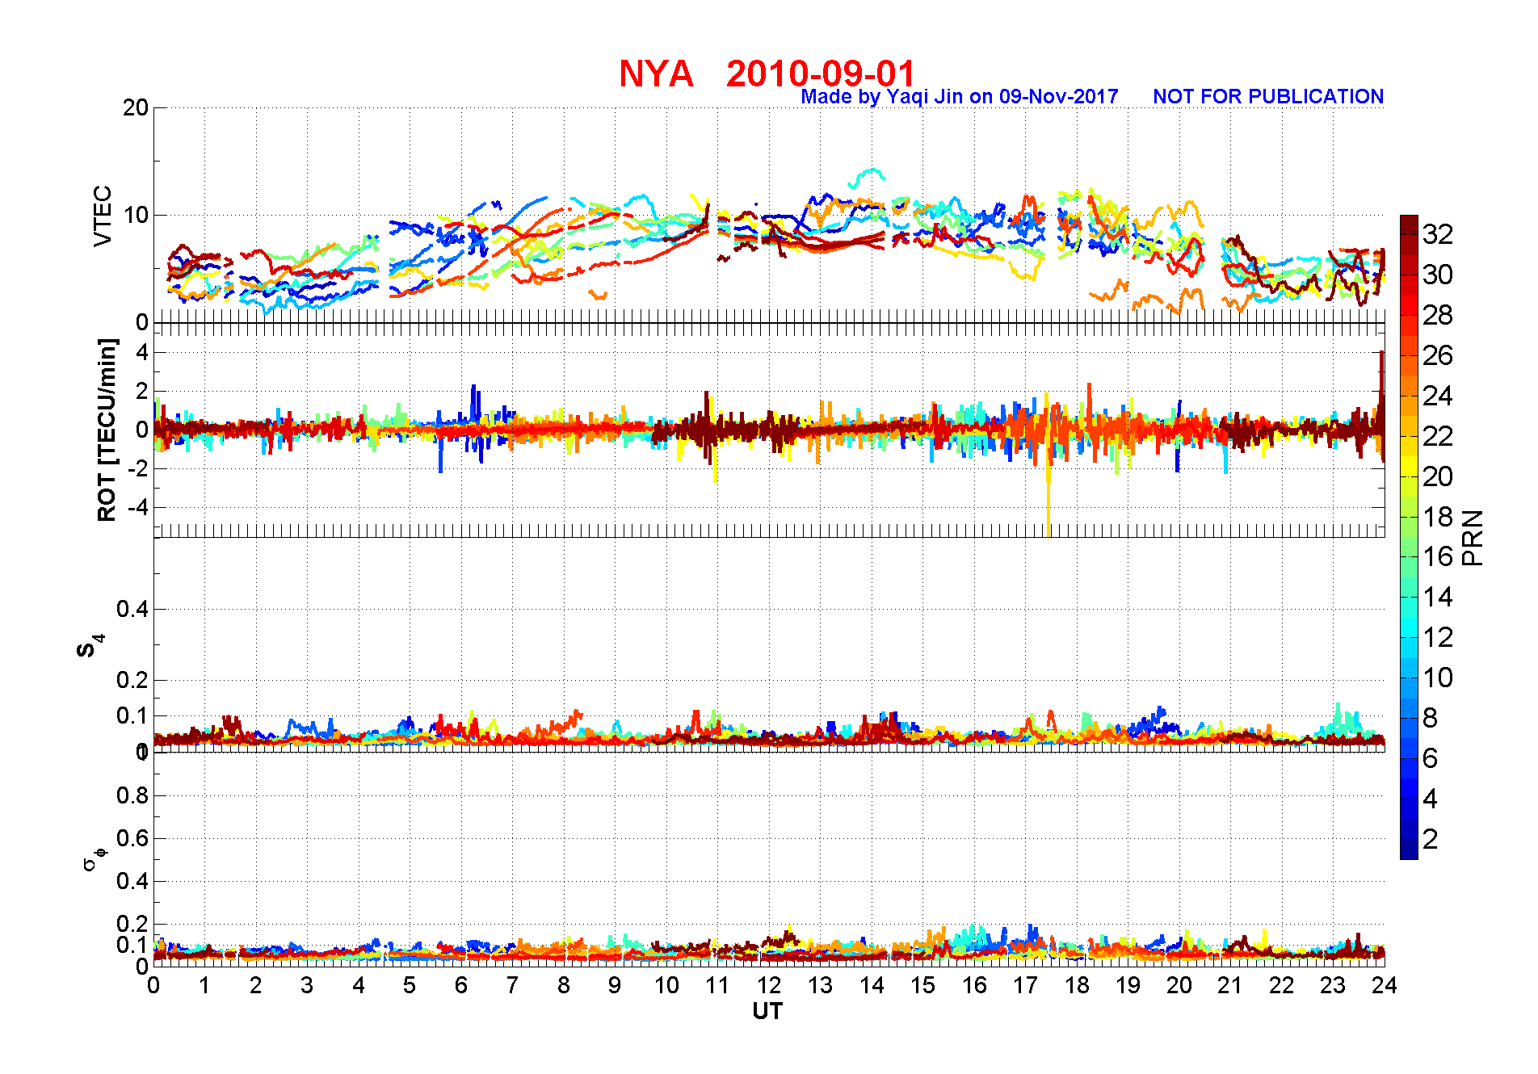Click sigma phi y-axis tick label 0.8
Image resolution: width=1538 pixels, height=1074 pixels.
(132, 795)
